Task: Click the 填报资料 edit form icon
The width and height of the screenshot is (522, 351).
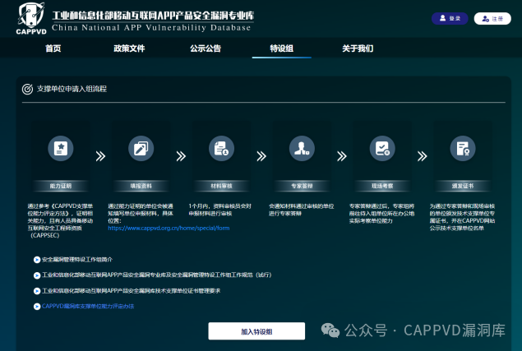Action: (x=141, y=149)
